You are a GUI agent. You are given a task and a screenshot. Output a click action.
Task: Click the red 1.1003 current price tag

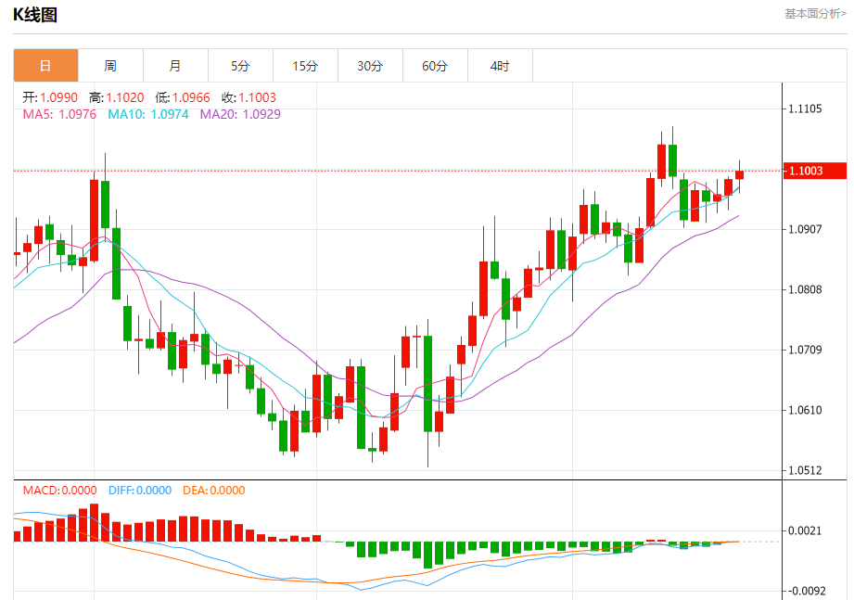[x=815, y=171]
